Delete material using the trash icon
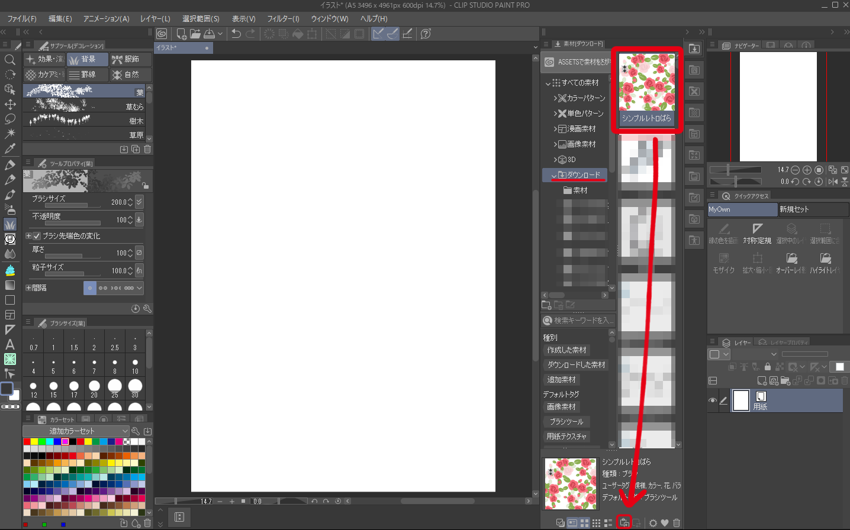The width and height of the screenshot is (850, 530). click(677, 523)
